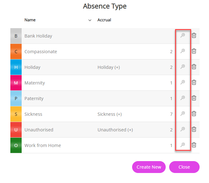209x183 pixels.
Task: Click trash icon for Paternity row
Action: 194,98
